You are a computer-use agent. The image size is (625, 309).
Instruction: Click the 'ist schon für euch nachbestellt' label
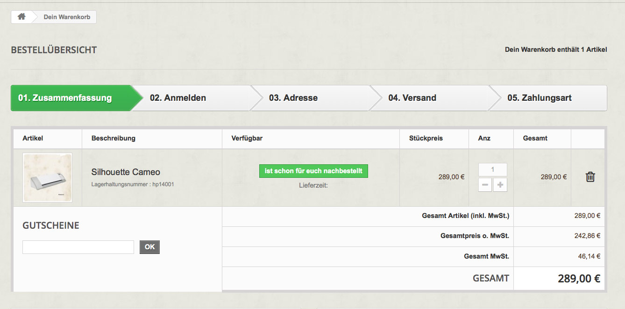[x=313, y=171]
